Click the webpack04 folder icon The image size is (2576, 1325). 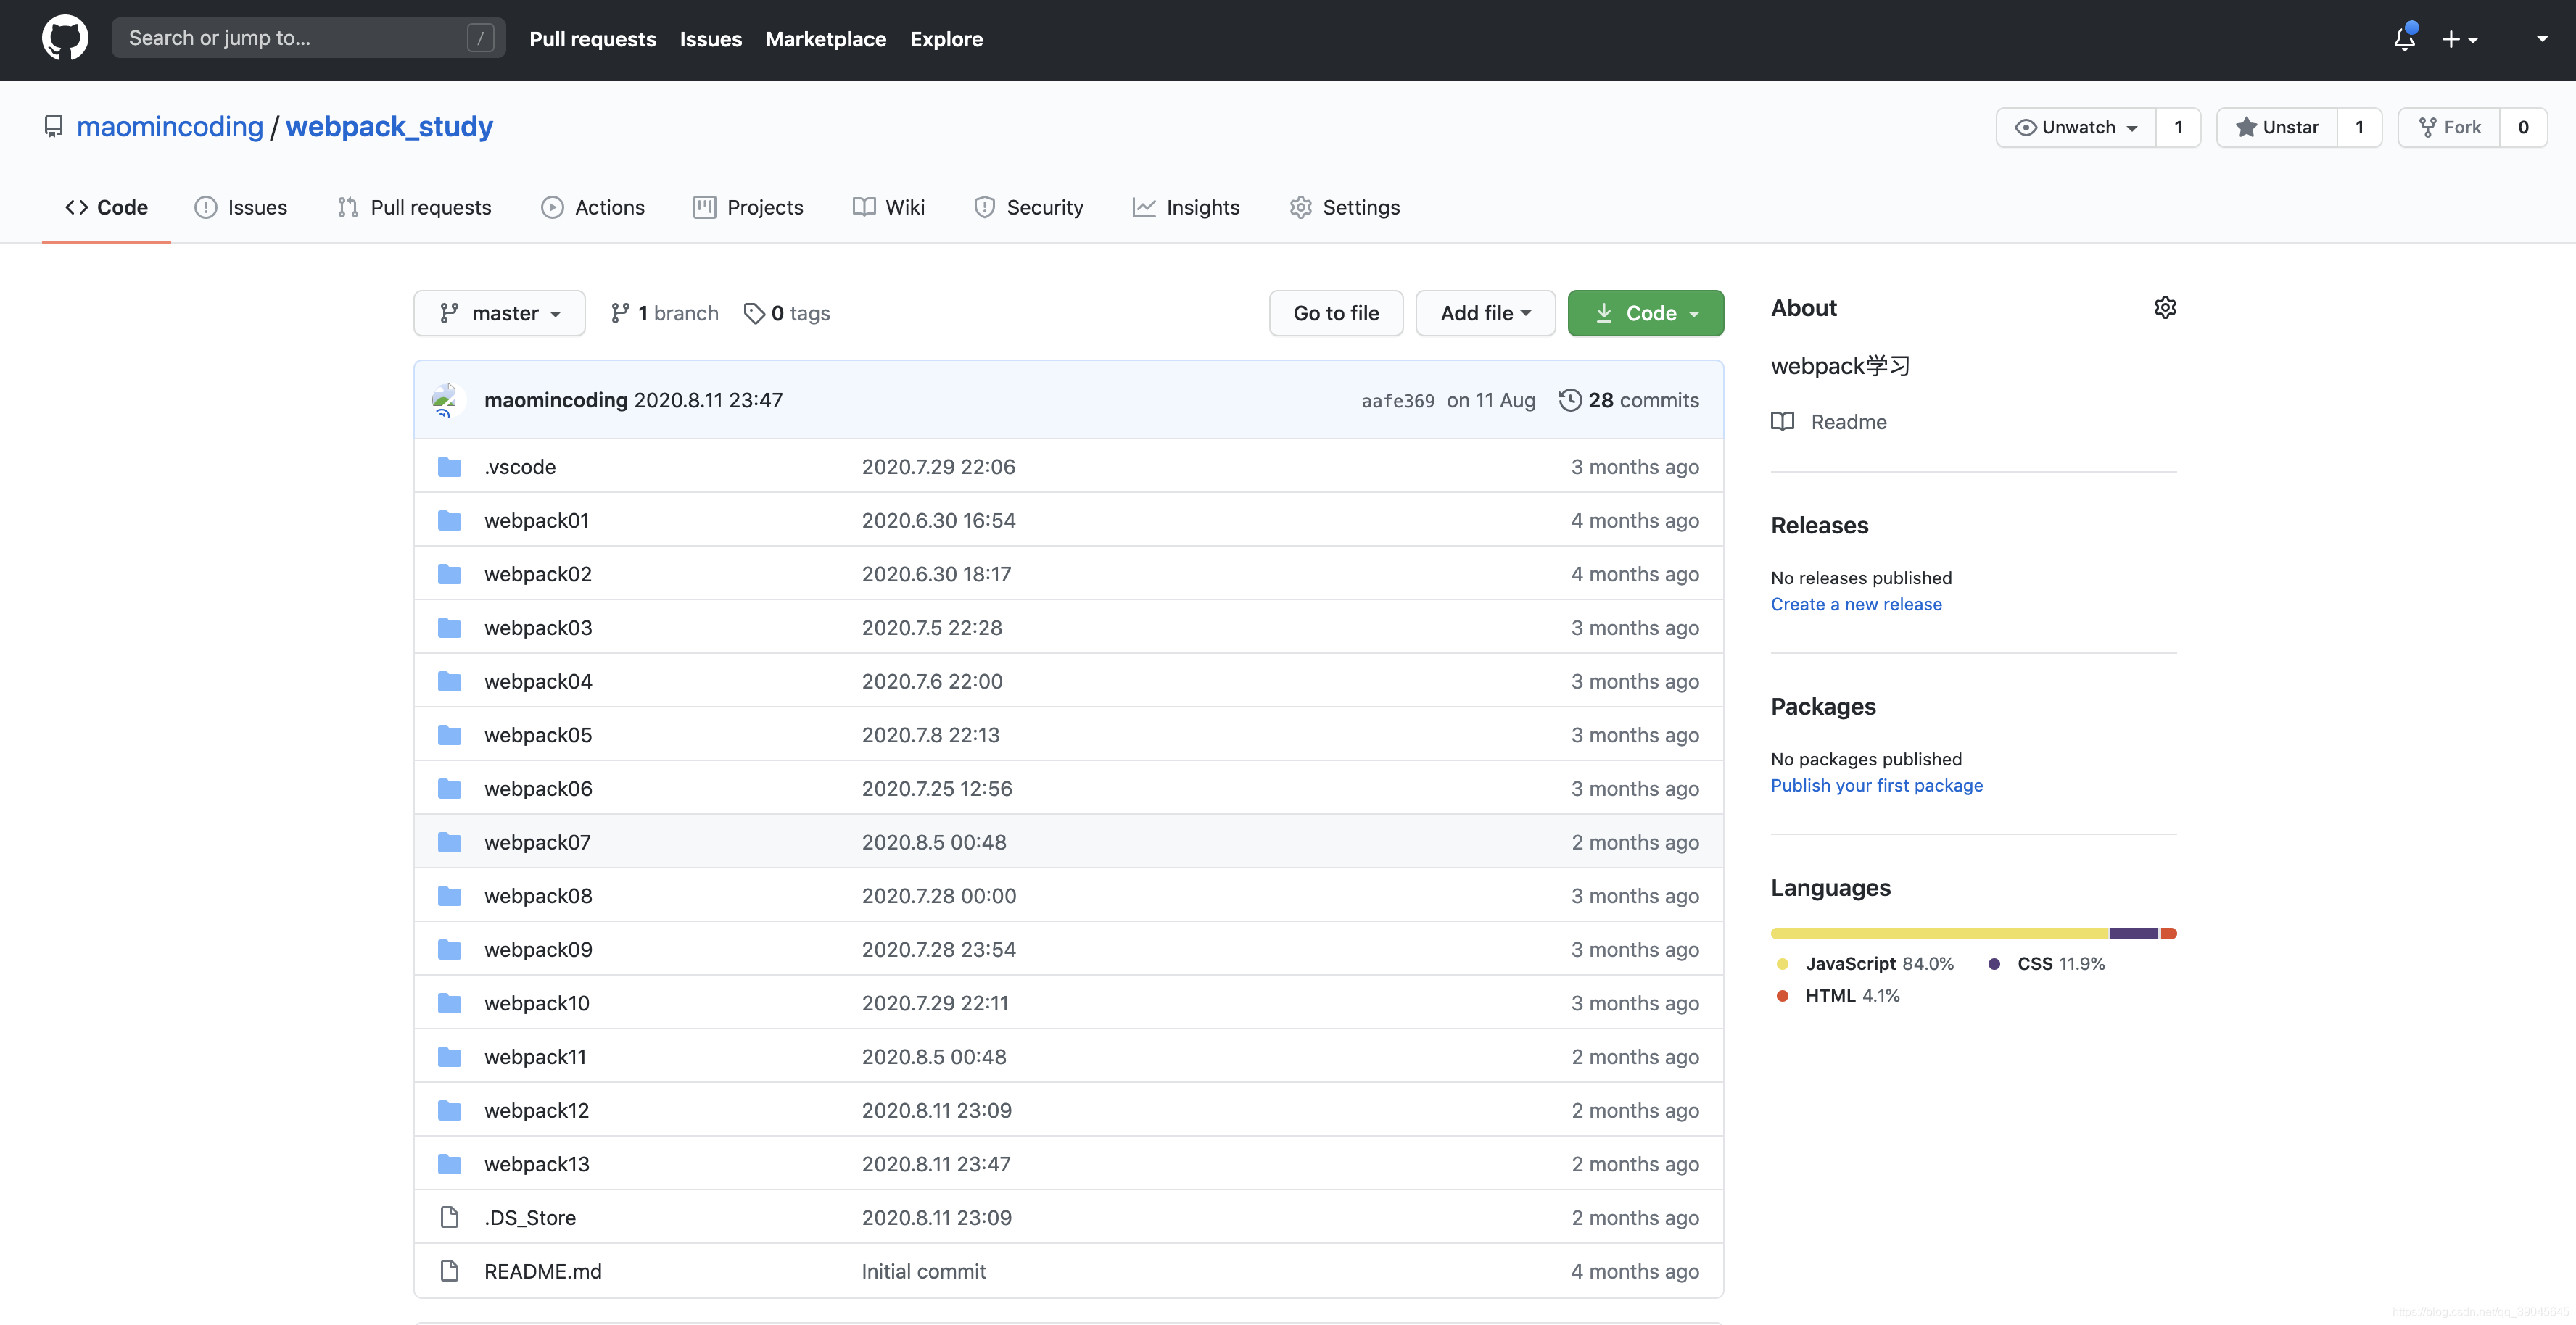point(450,681)
